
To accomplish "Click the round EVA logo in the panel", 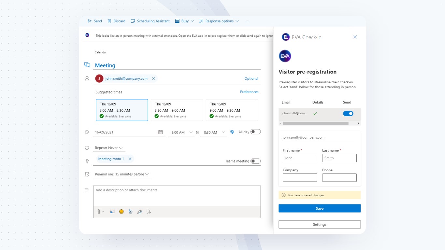I will pyautogui.click(x=285, y=56).
